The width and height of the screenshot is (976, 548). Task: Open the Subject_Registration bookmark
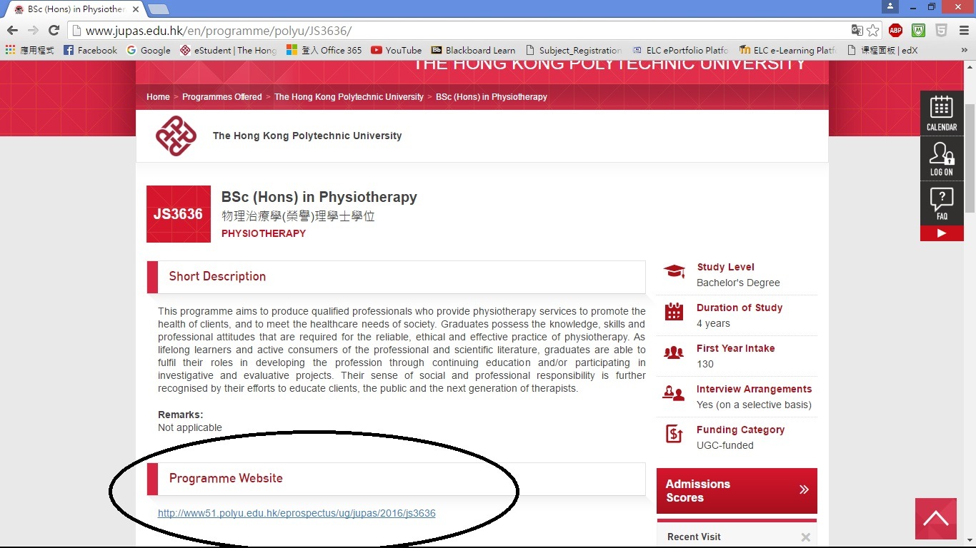[573, 50]
